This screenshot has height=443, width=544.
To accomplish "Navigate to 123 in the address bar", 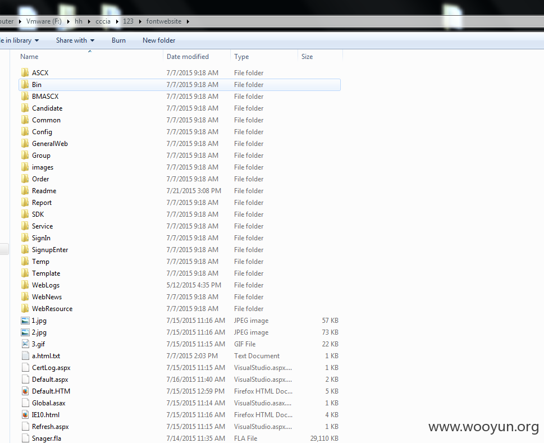I will tap(128, 21).
